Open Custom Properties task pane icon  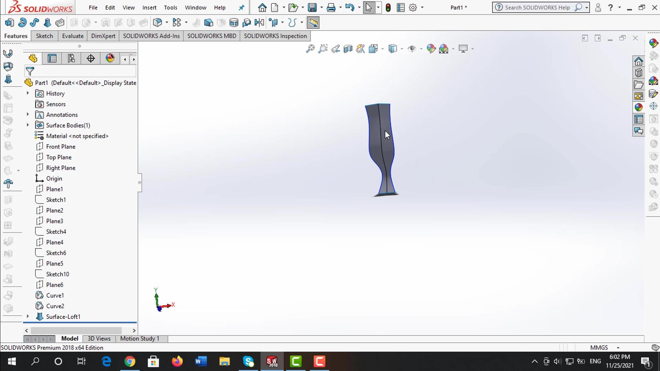[639, 119]
